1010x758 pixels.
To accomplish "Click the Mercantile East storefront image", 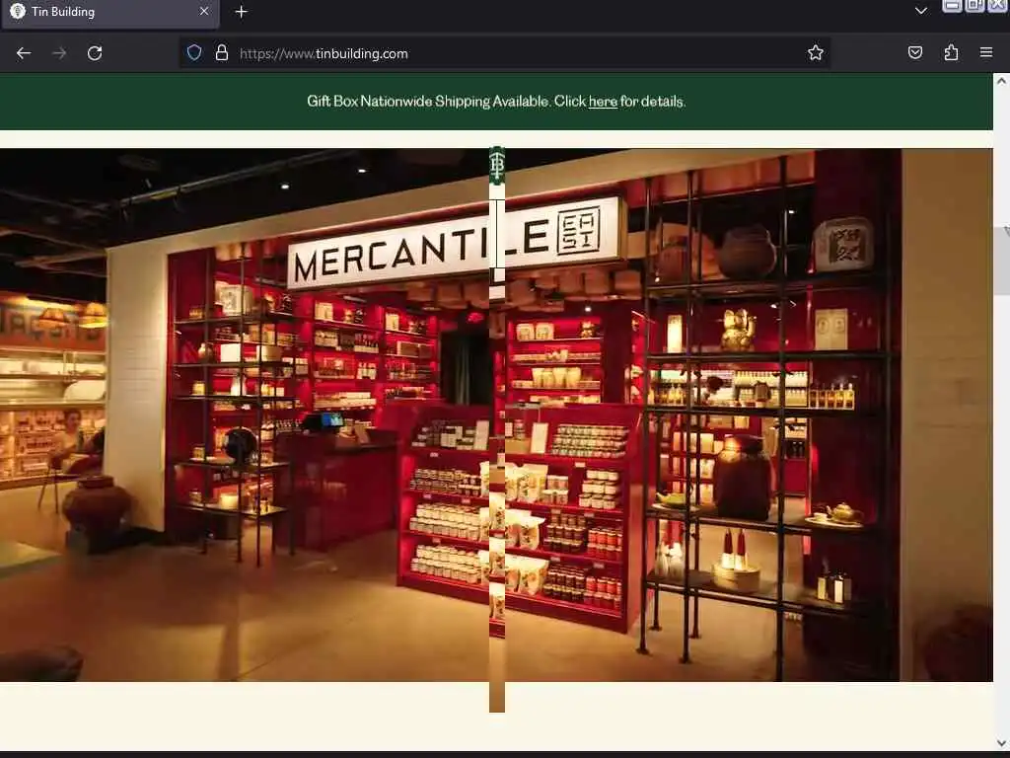I will 497,416.
